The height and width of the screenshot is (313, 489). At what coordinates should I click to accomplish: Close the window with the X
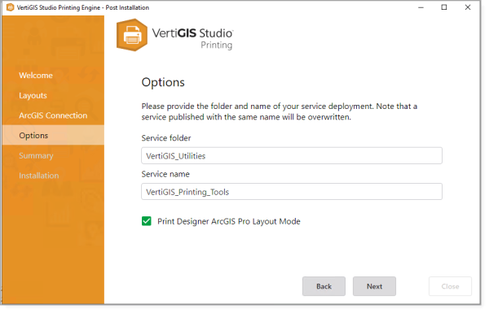pos(468,7)
